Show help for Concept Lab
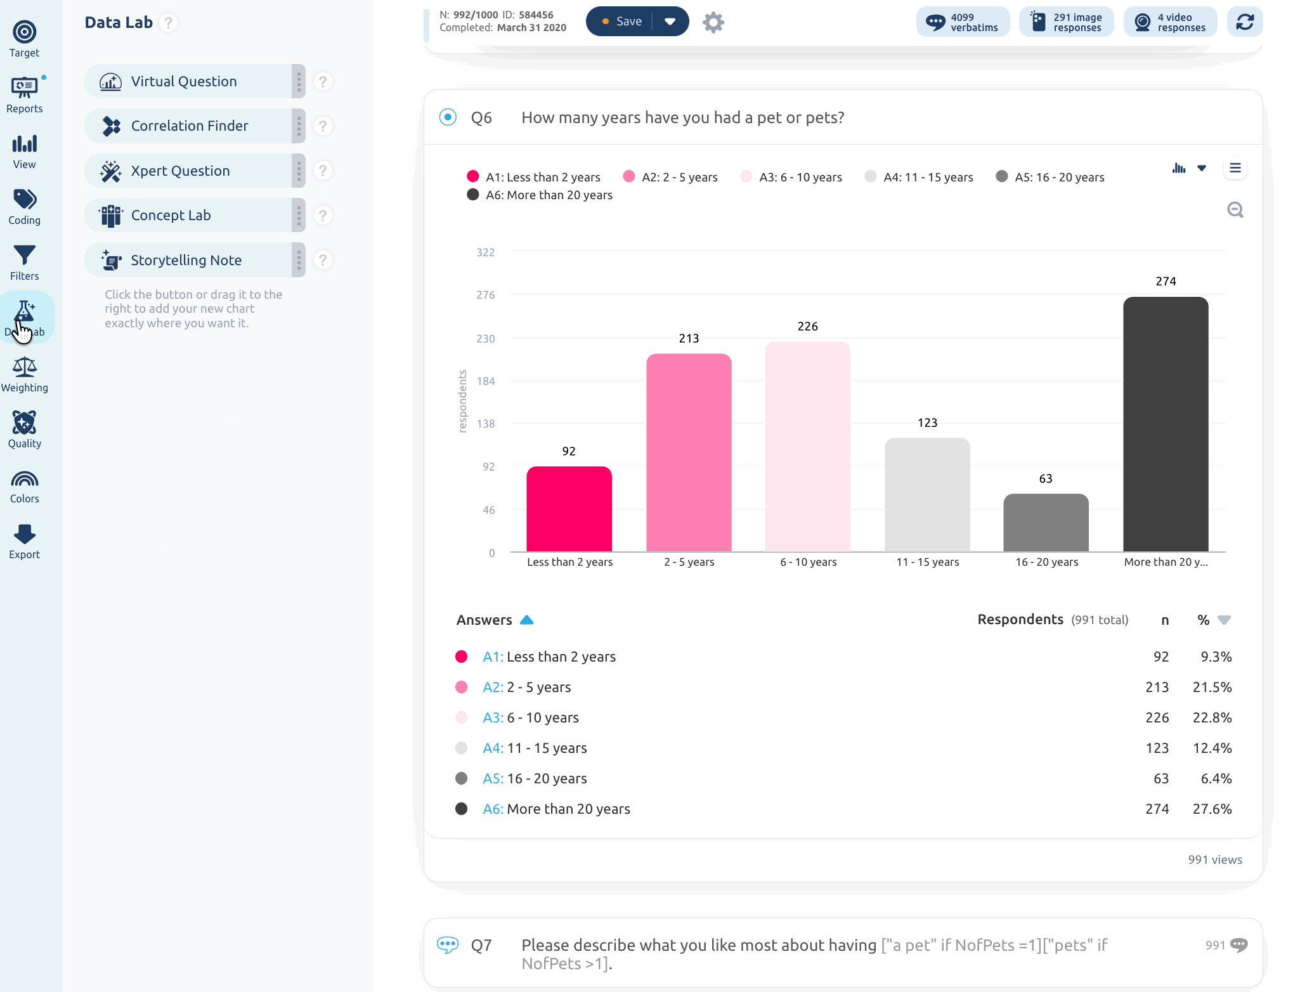Screen dimensions: 1300x992 point(323,216)
